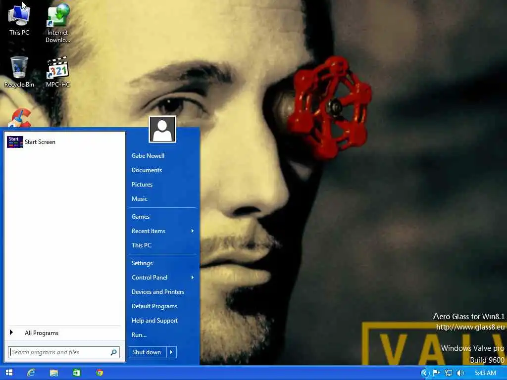Select the Start Screen entry text

(40, 142)
